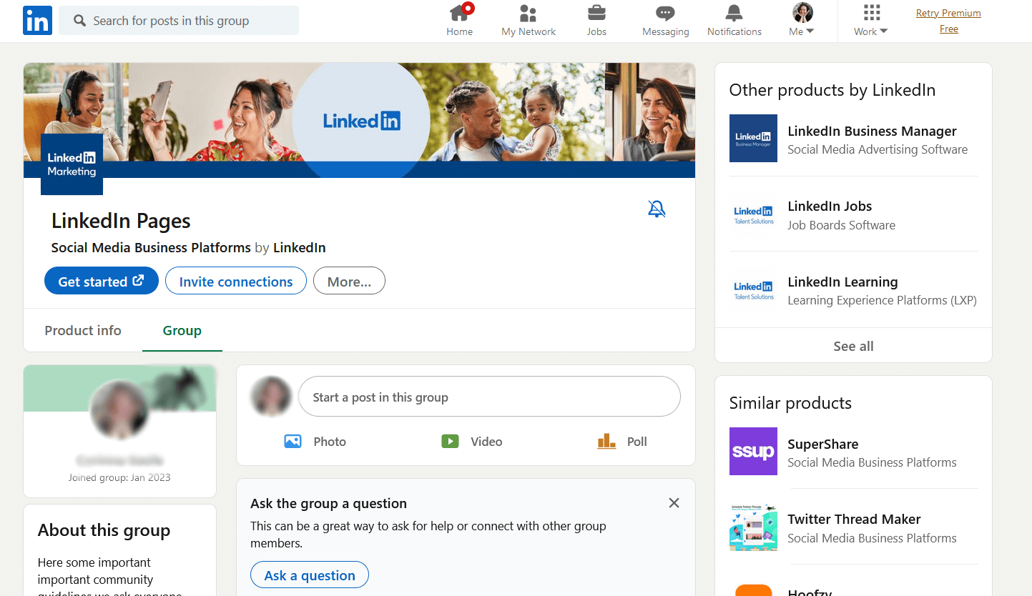The width and height of the screenshot is (1032, 596).
Task: Click 'Learning Experience Platforms (LXP)' text
Action: [882, 300]
